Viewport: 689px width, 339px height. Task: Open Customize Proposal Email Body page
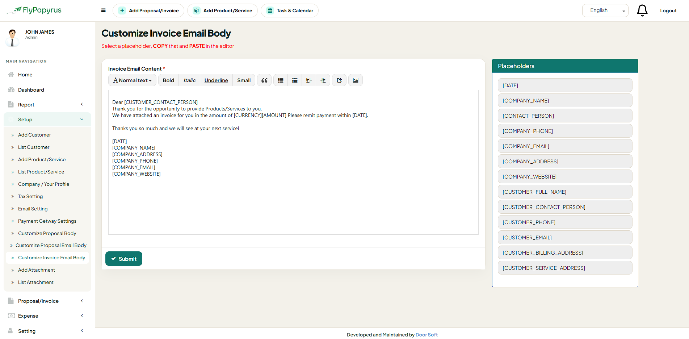coord(51,245)
